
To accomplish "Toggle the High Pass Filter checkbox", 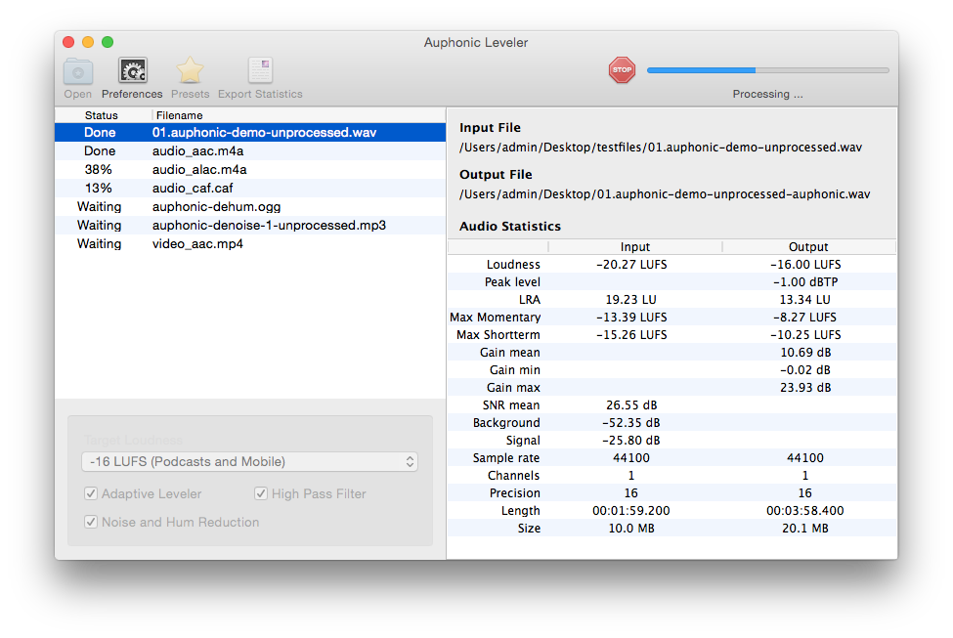I will 261,493.
